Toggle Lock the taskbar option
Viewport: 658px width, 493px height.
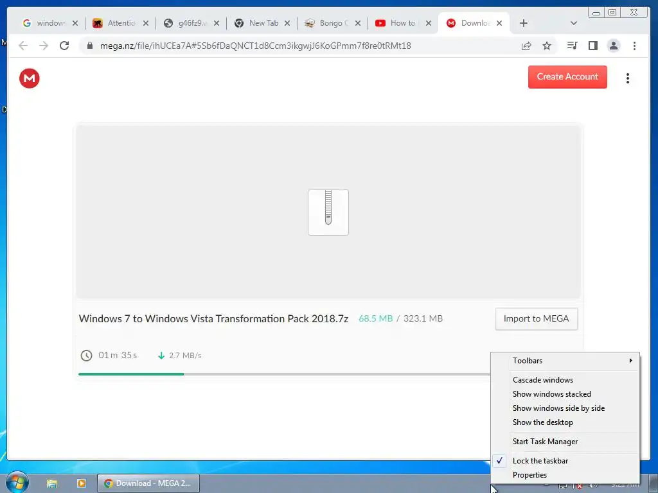click(x=565, y=461)
